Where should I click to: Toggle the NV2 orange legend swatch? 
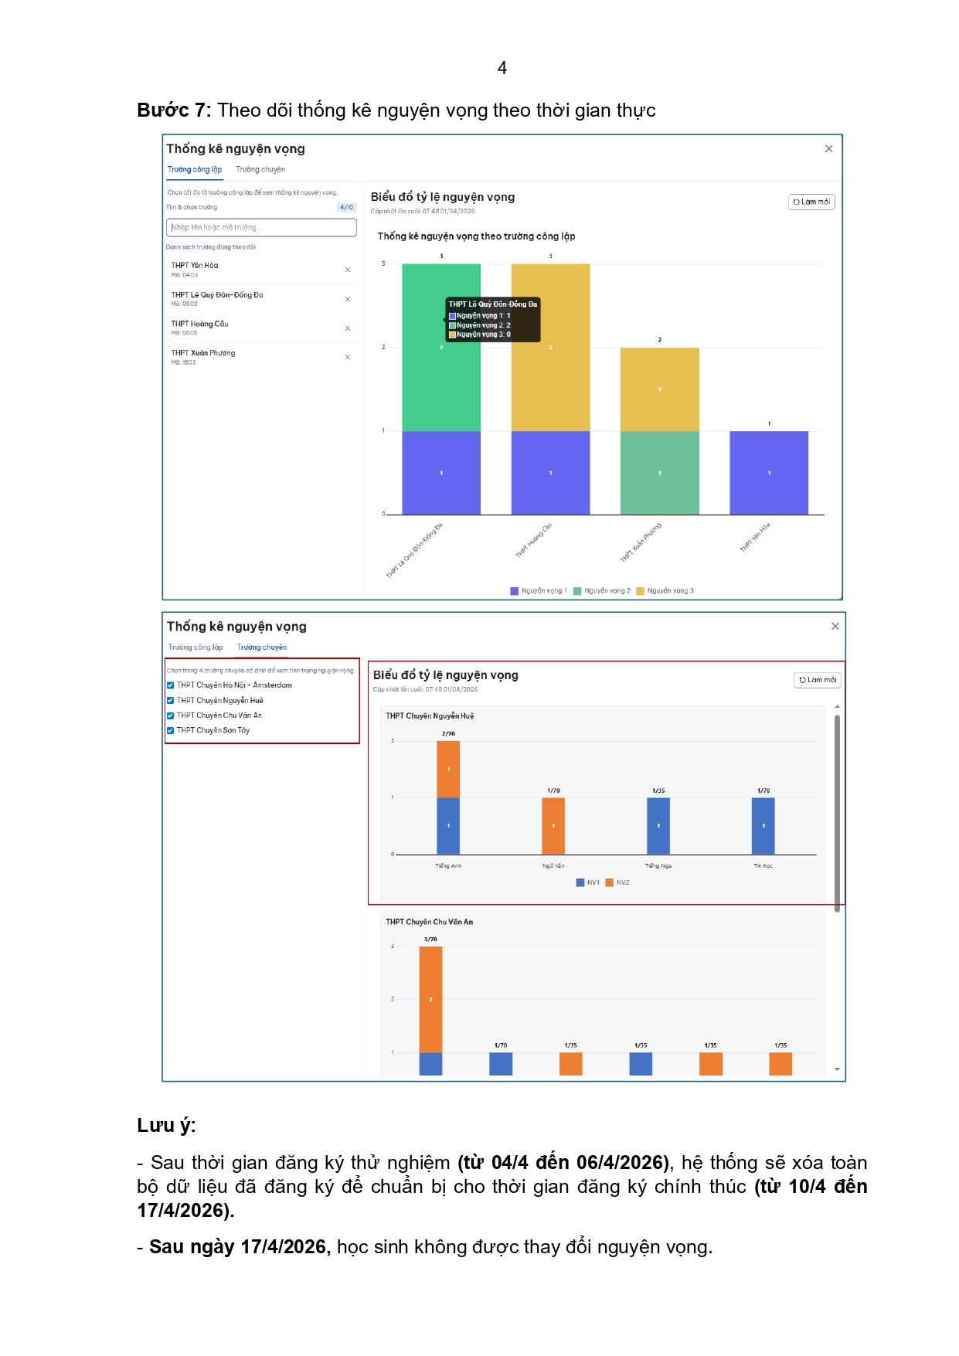tap(609, 882)
